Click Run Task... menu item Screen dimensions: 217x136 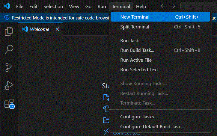click(131, 40)
